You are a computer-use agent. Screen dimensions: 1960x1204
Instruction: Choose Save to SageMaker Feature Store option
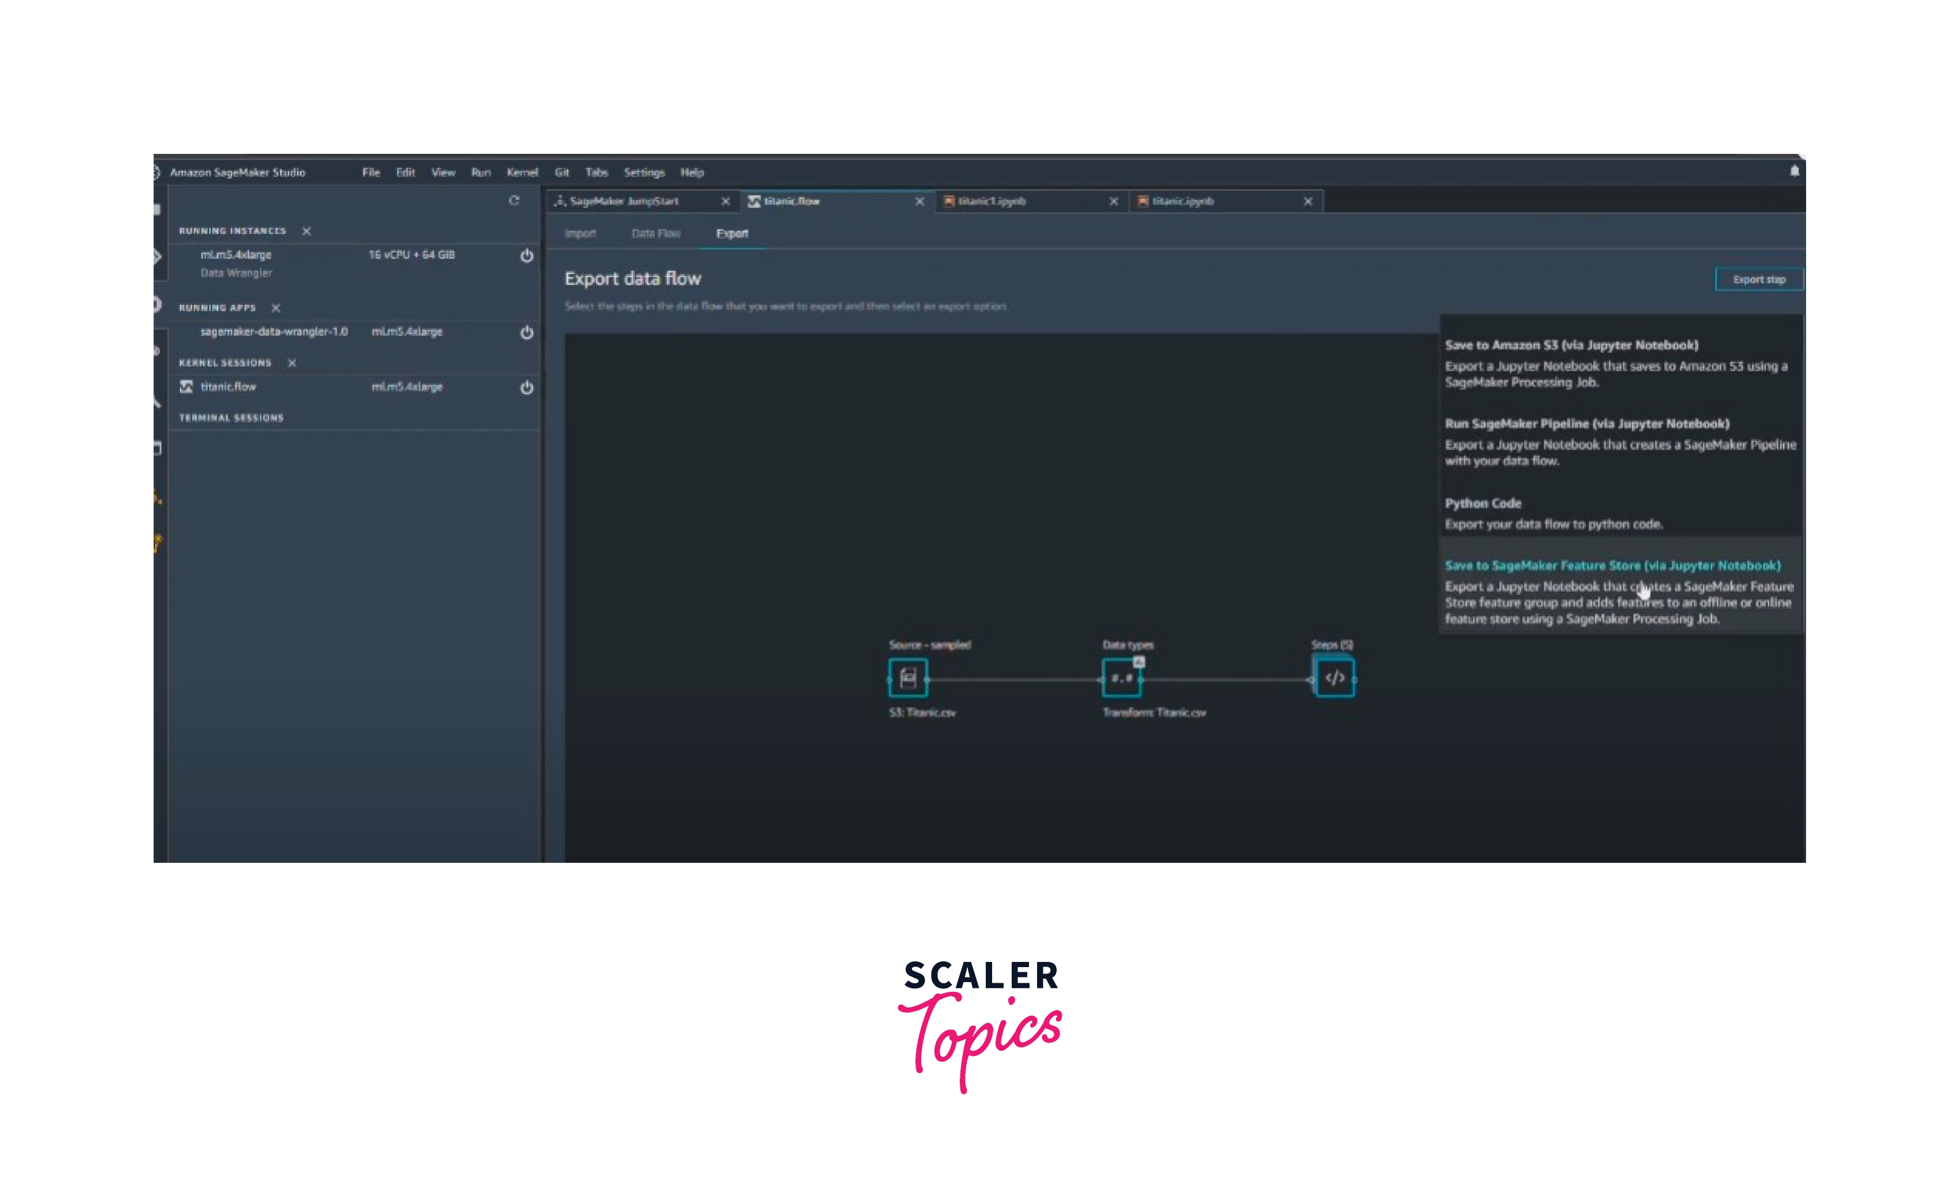coord(1612,565)
